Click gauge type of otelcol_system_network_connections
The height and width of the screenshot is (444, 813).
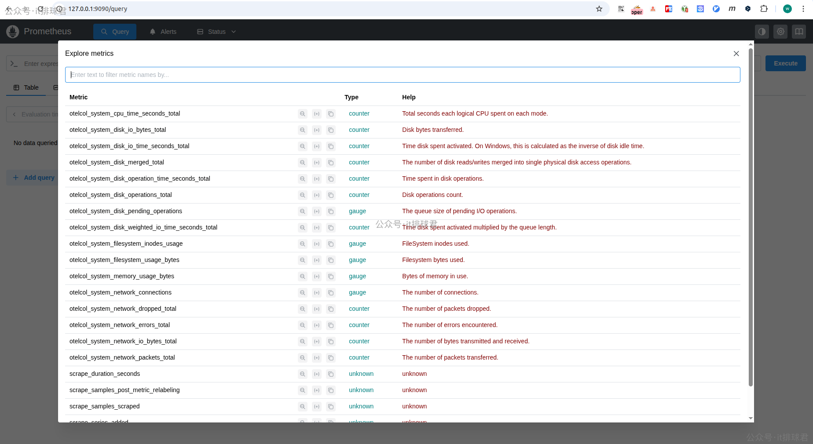coord(357,292)
